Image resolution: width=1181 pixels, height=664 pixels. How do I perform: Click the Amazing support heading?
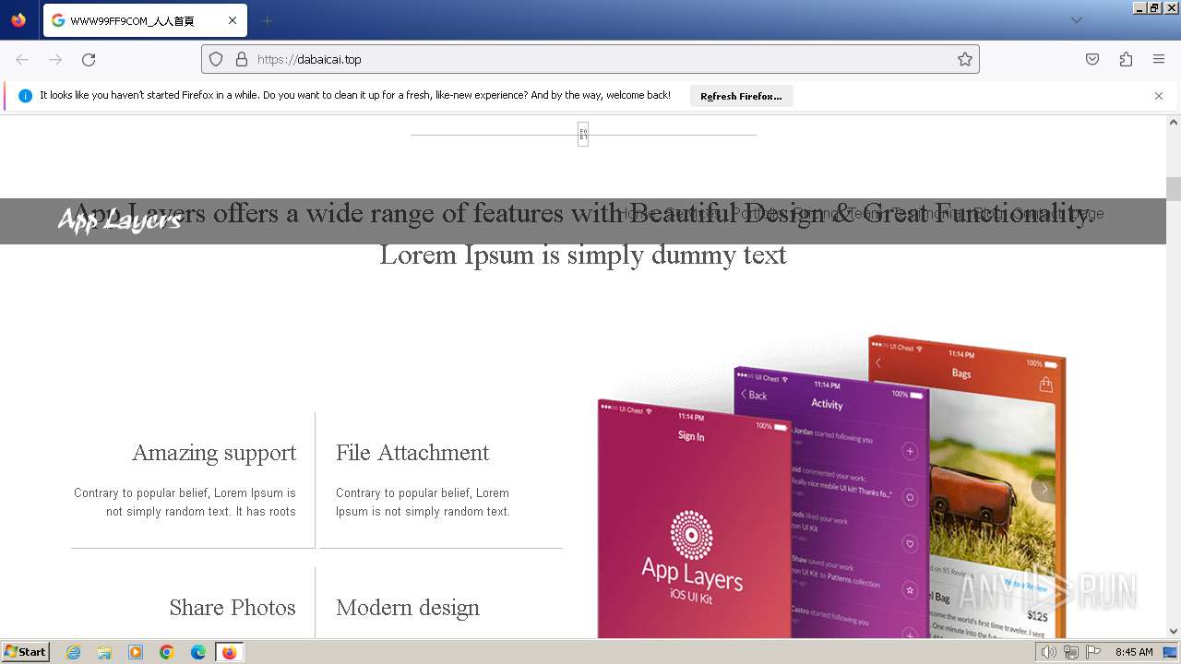[x=214, y=453]
